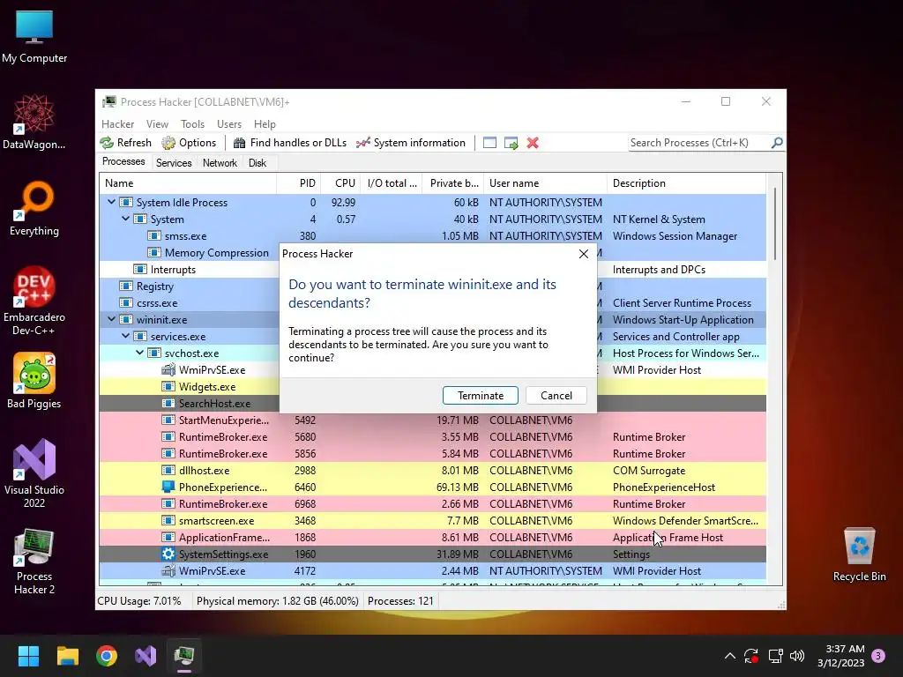Collapse the System process node
Viewport: 903px width, 677px height.
125,219
